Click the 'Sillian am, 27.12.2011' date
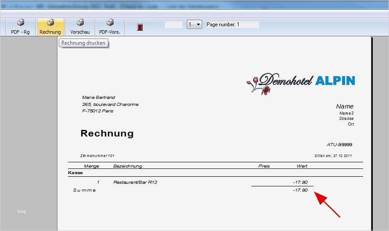This screenshot has height=231, width=389. (333, 156)
